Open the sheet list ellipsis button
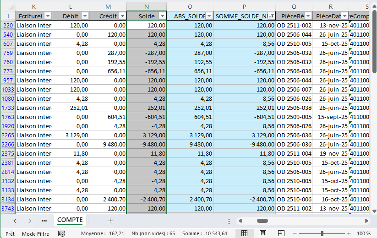This screenshot has height=238, width=377. coord(44,221)
